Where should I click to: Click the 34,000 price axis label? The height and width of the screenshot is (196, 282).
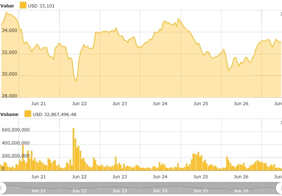(x=9, y=30)
